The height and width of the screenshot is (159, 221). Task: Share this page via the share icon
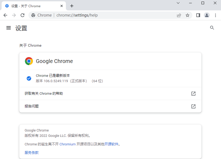coord(179,15)
